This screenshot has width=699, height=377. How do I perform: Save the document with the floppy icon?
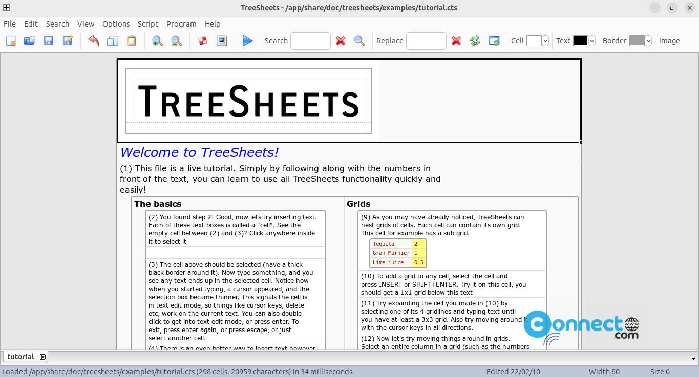click(x=49, y=41)
